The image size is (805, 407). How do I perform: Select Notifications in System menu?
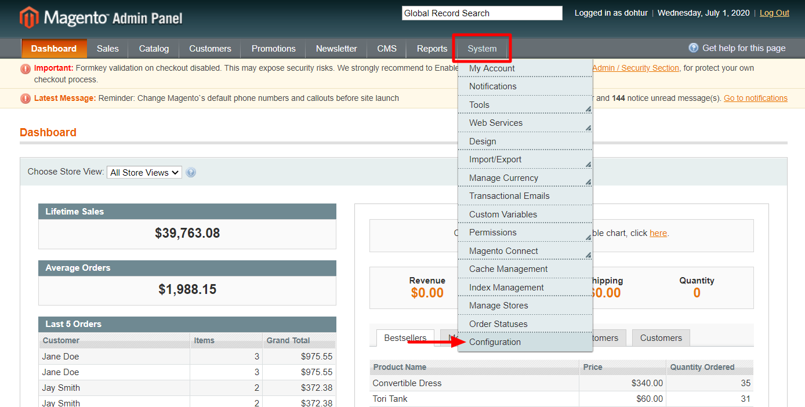525,86
